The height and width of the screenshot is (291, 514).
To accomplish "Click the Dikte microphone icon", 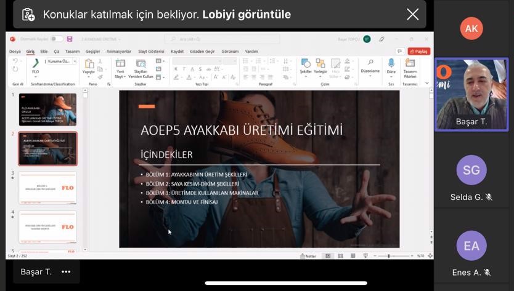I will pyautogui.click(x=391, y=66).
